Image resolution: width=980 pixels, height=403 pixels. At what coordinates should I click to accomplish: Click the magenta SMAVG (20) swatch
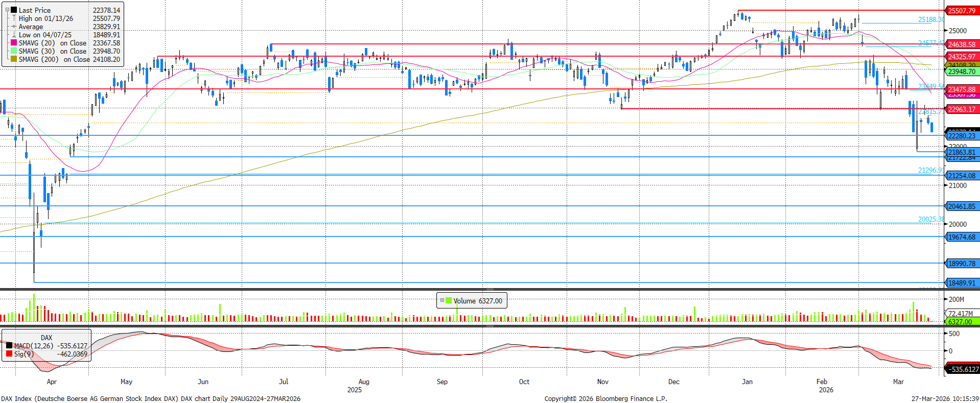tap(14, 43)
